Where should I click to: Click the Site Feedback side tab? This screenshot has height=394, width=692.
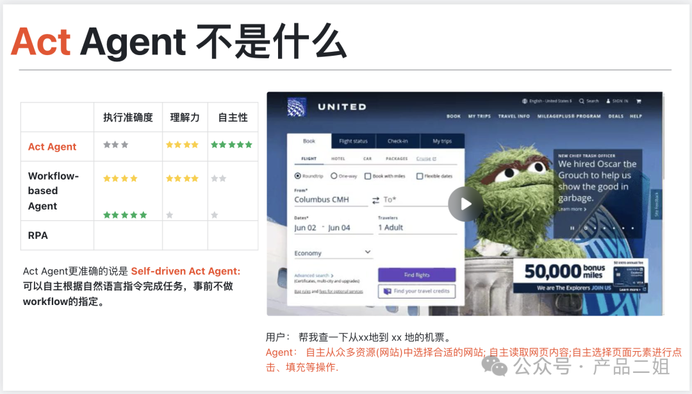tap(657, 204)
